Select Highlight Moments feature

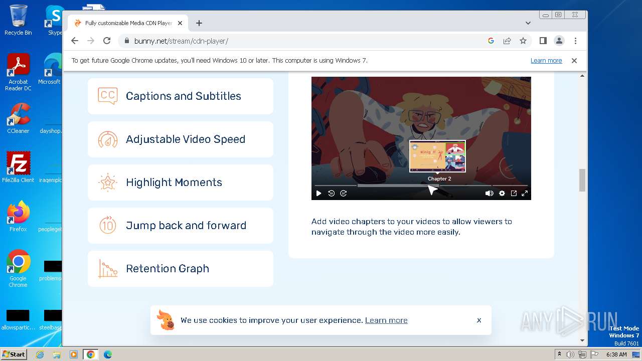click(181, 183)
